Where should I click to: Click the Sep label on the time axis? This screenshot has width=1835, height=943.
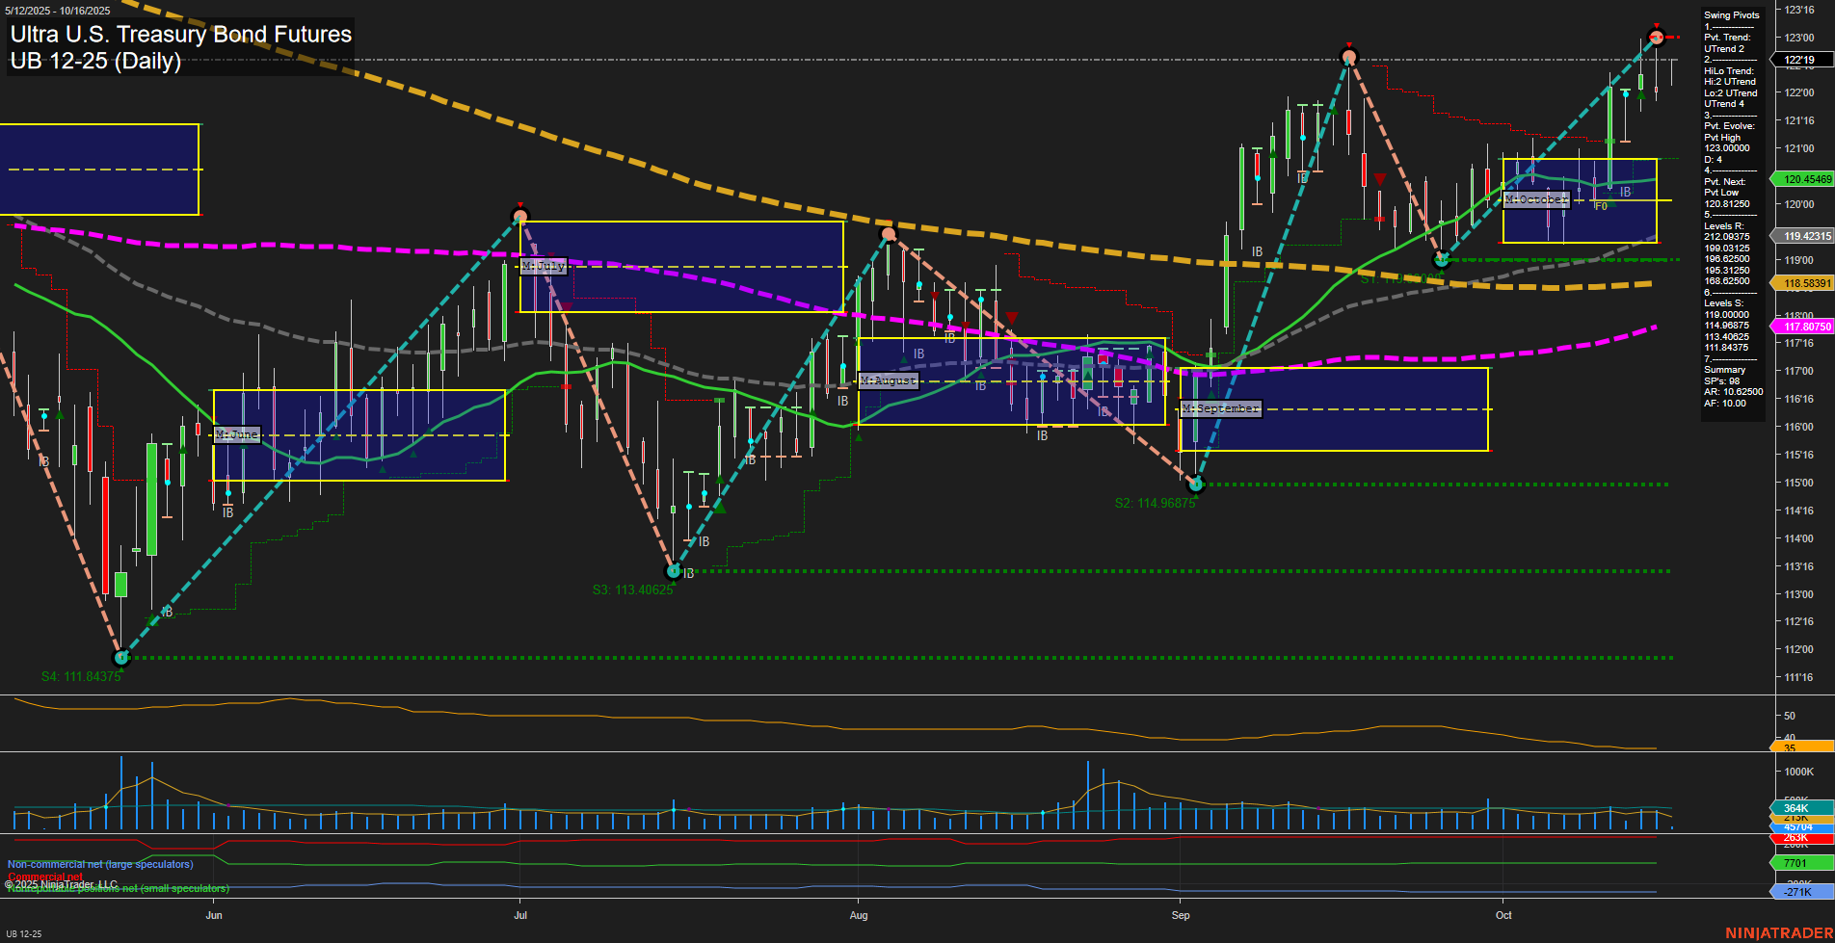[x=1181, y=915]
